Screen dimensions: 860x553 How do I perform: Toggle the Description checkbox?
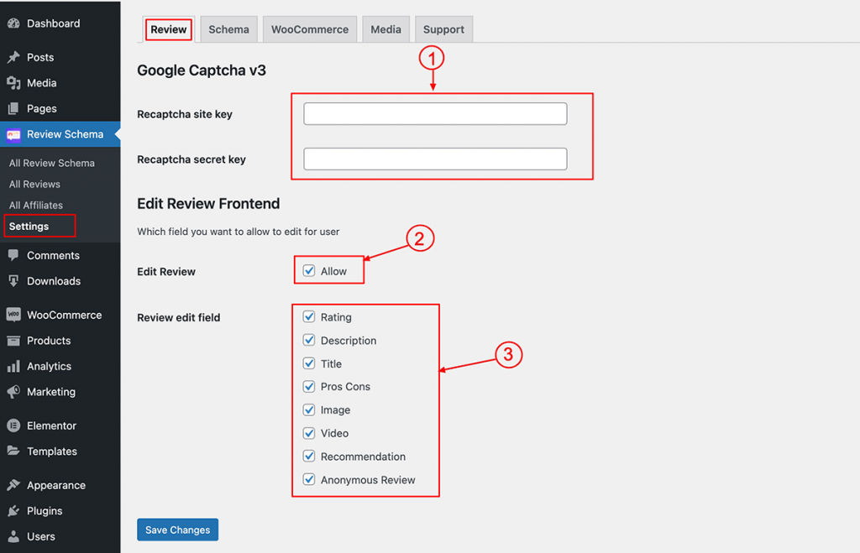pos(309,341)
